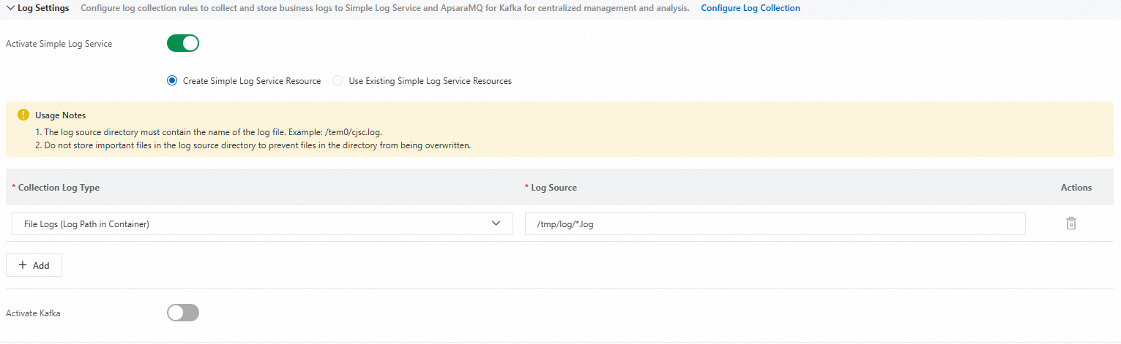Open the Configure Log Collection link

click(750, 8)
